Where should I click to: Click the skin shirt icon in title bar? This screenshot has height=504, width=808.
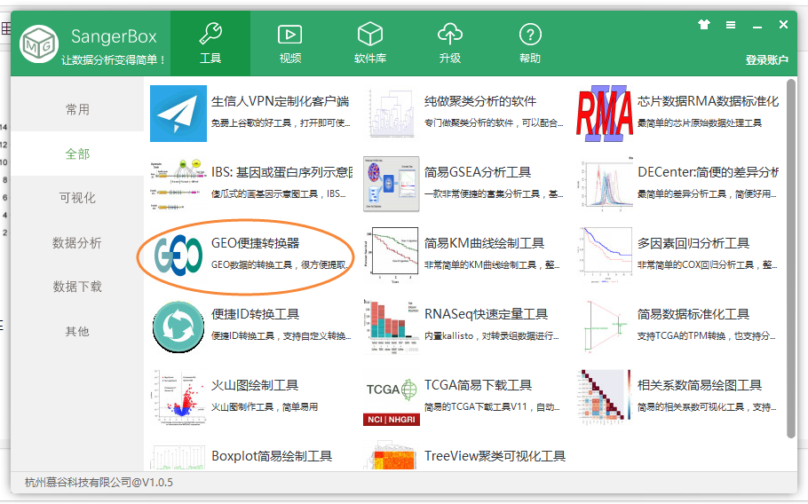(x=704, y=25)
